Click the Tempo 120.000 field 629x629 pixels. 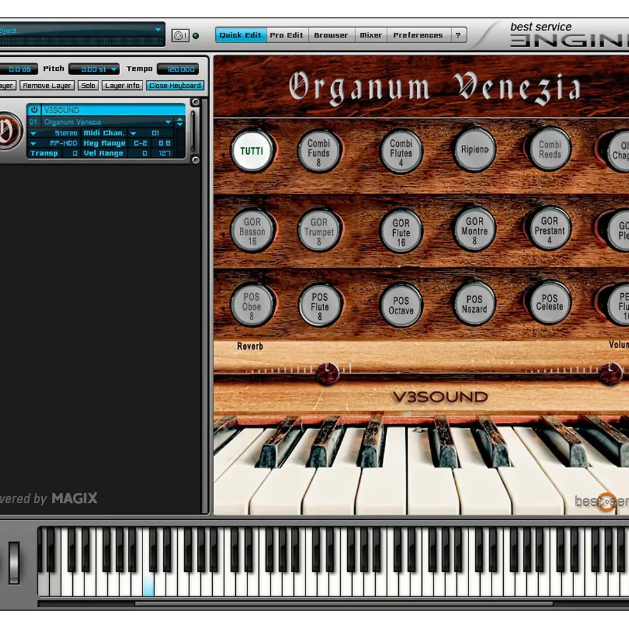(178, 70)
